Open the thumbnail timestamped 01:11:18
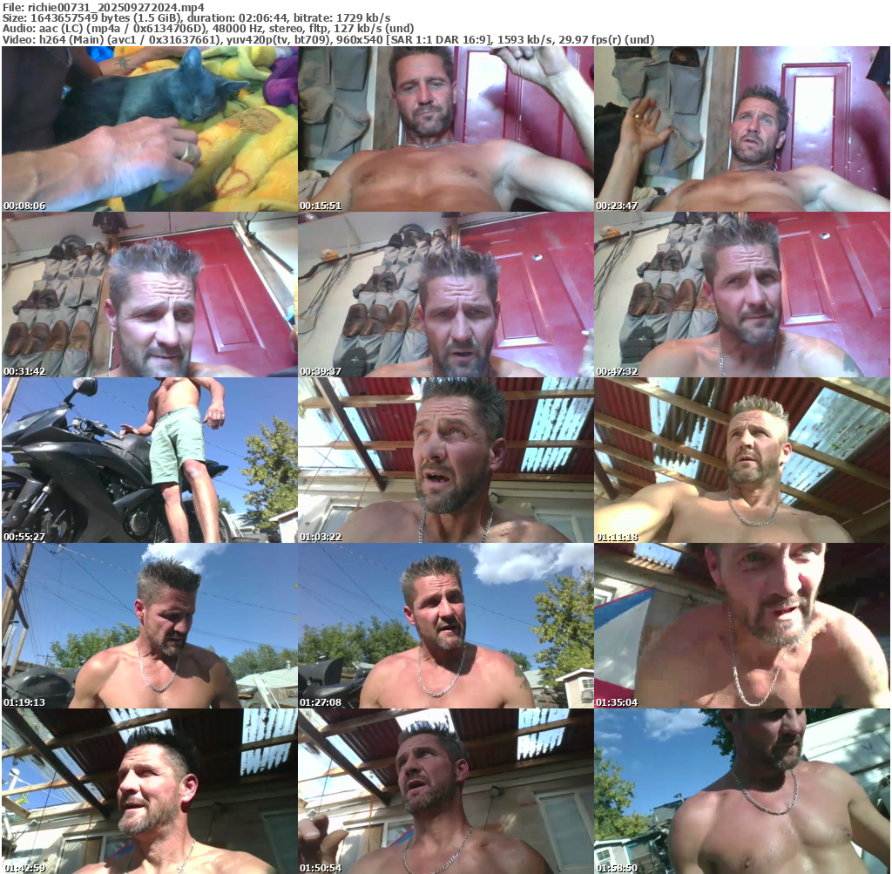The width and height of the screenshot is (892, 874). (x=742, y=460)
